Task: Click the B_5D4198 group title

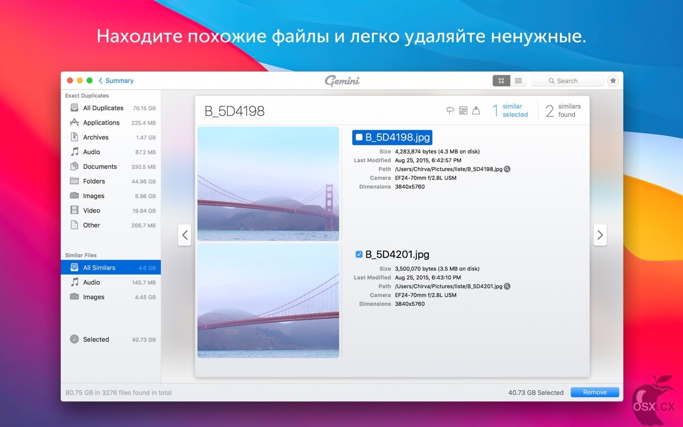Action: coord(234,111)
